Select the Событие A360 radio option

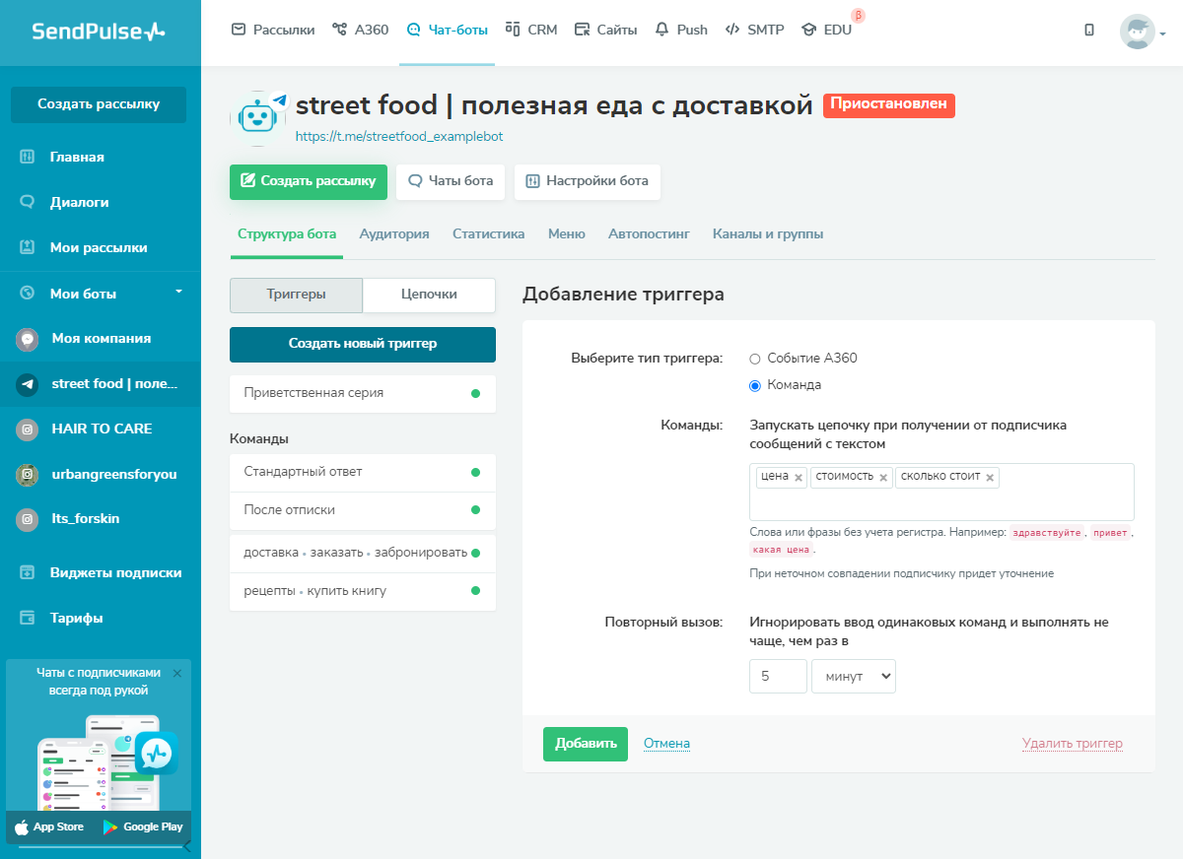(755, 359)
